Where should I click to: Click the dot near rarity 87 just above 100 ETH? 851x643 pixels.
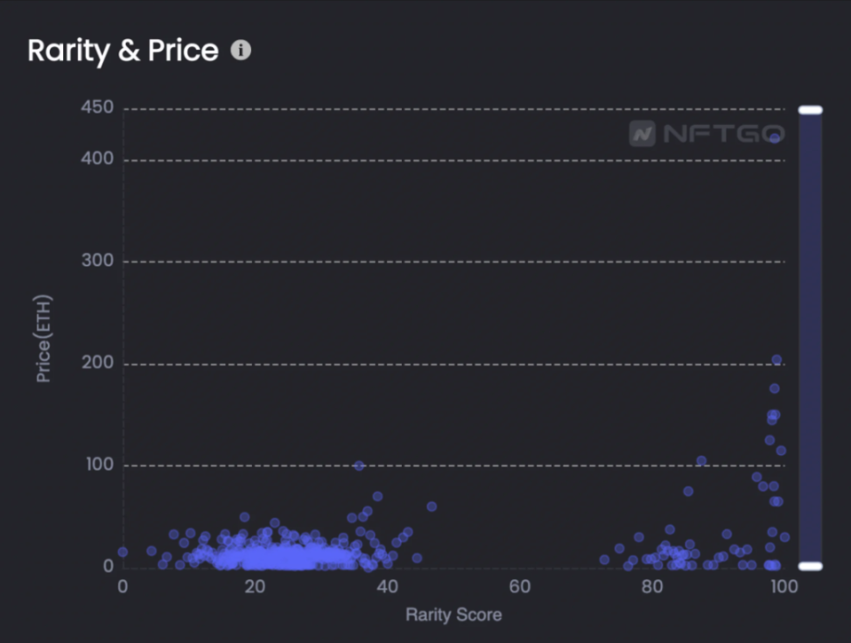(x=701, y=461)
